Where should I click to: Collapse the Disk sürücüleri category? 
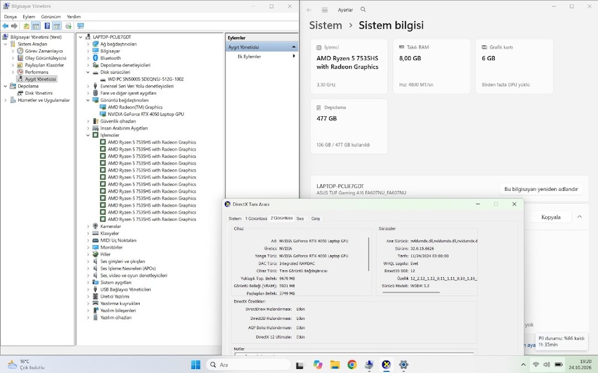click(x=88, y=72)
